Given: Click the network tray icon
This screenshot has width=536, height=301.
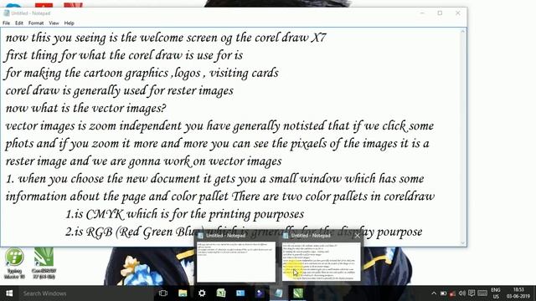Looking at the screenshot, I should click(452, 293).
